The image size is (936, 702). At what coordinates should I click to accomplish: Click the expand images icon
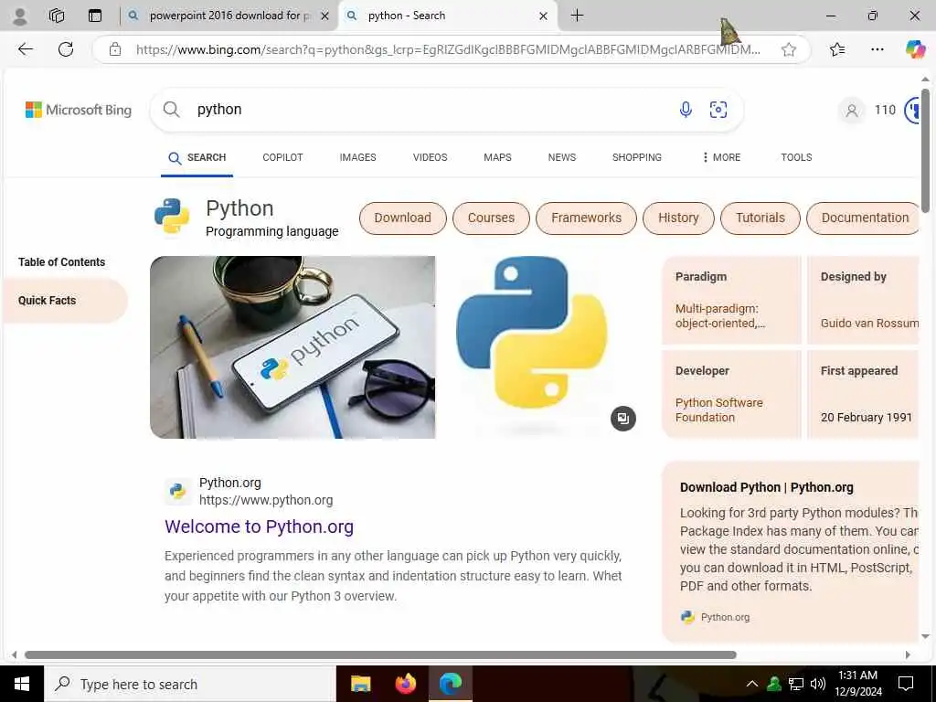pyautogui.click(x=623, y=419)
